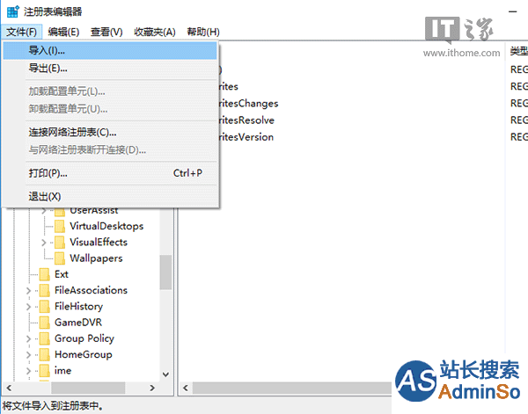Select the FileHistory key
The image size is (528, 414).
pyautogui.click(x=78, y=307)
